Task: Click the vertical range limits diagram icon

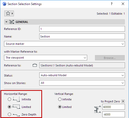Action: coord(98,109)
